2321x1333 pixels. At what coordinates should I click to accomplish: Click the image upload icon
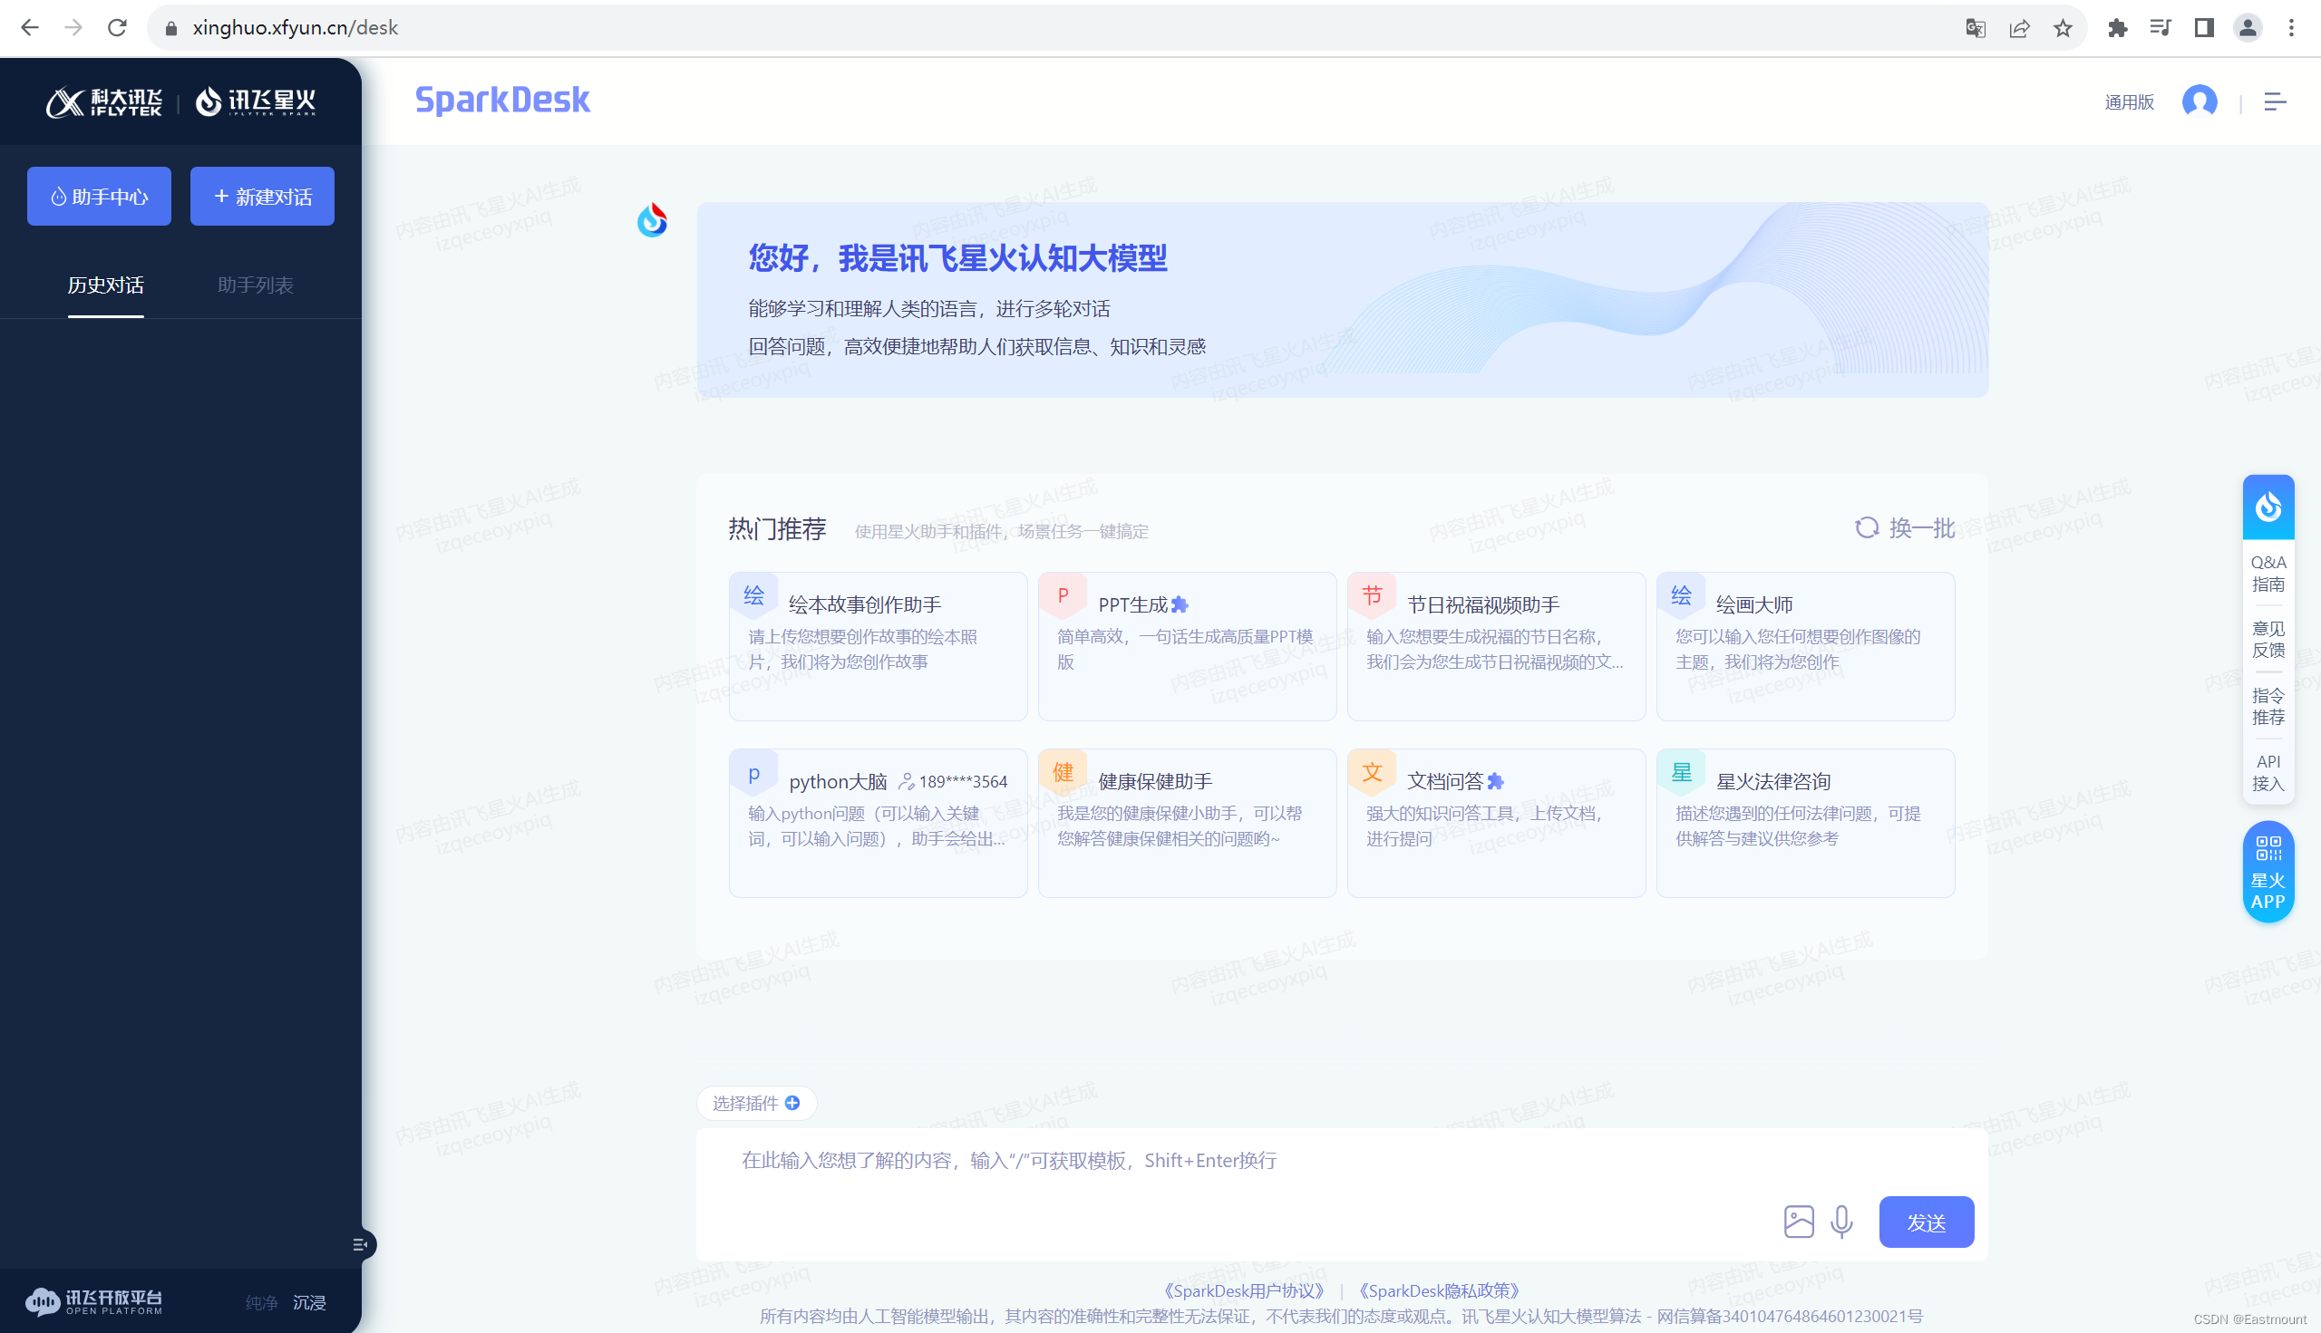click(x=1798, y=1222)
